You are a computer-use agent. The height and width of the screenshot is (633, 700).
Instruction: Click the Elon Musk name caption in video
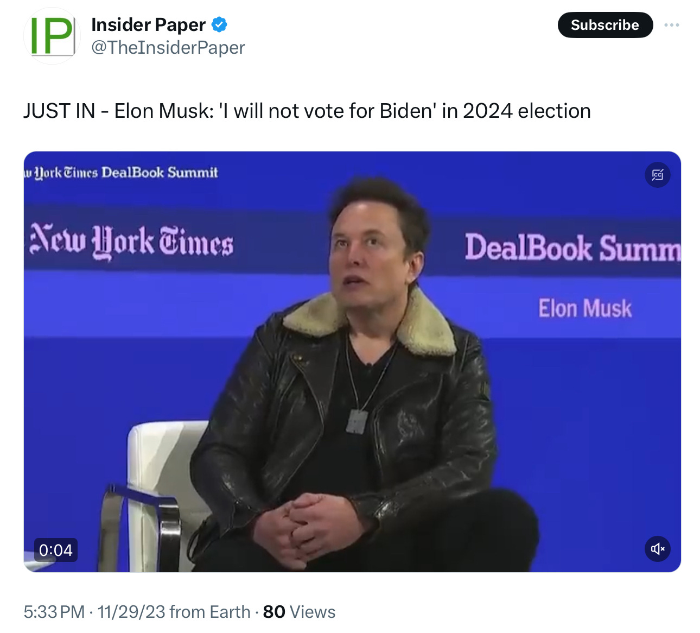click(x=585, y=308)
